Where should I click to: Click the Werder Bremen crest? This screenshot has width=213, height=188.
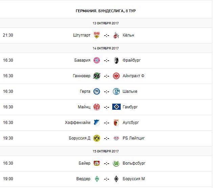point(97,179)
